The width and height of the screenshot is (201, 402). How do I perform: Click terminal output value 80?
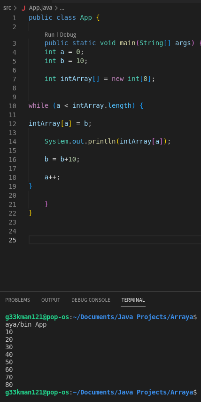click(9, 385)
